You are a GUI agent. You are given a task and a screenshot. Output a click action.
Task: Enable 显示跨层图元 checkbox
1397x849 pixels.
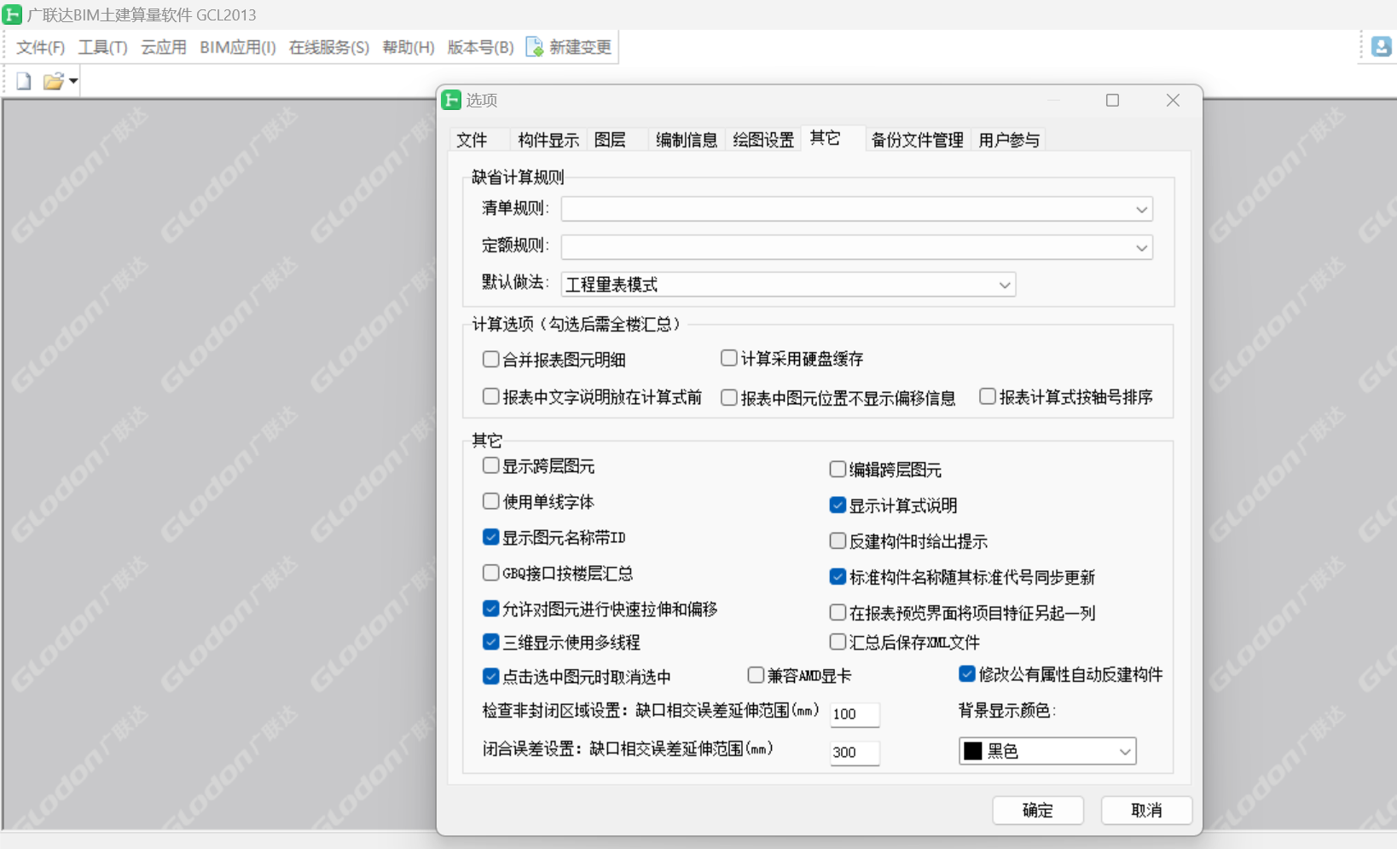tap(490, 465)
